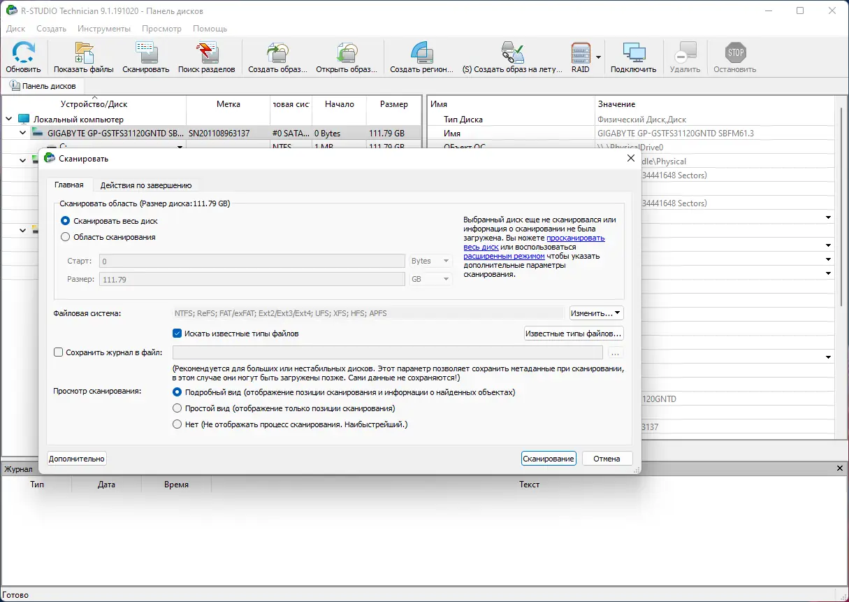Open the Инструменты menu
This screenshot has height=602, width=849.
coord(103,29)
